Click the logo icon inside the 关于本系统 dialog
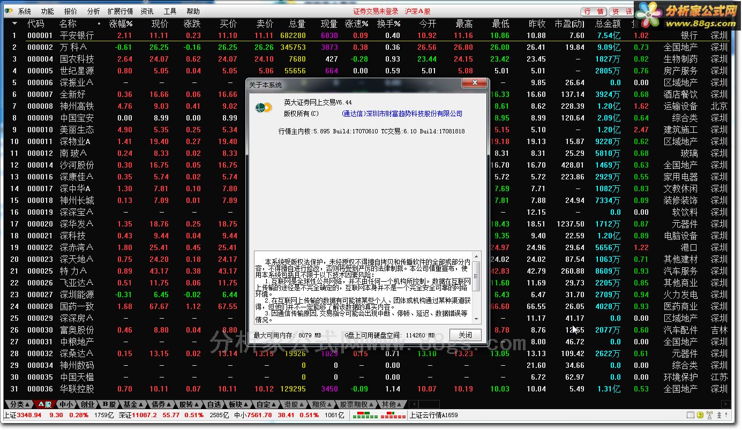Screen dimensions: 742x430 tap(263, 108)
